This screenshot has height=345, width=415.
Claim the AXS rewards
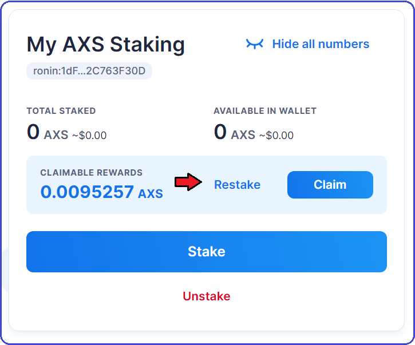330,185
